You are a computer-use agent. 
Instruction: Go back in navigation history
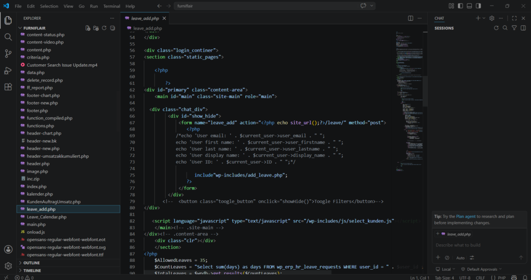click(x=160, y=6)
